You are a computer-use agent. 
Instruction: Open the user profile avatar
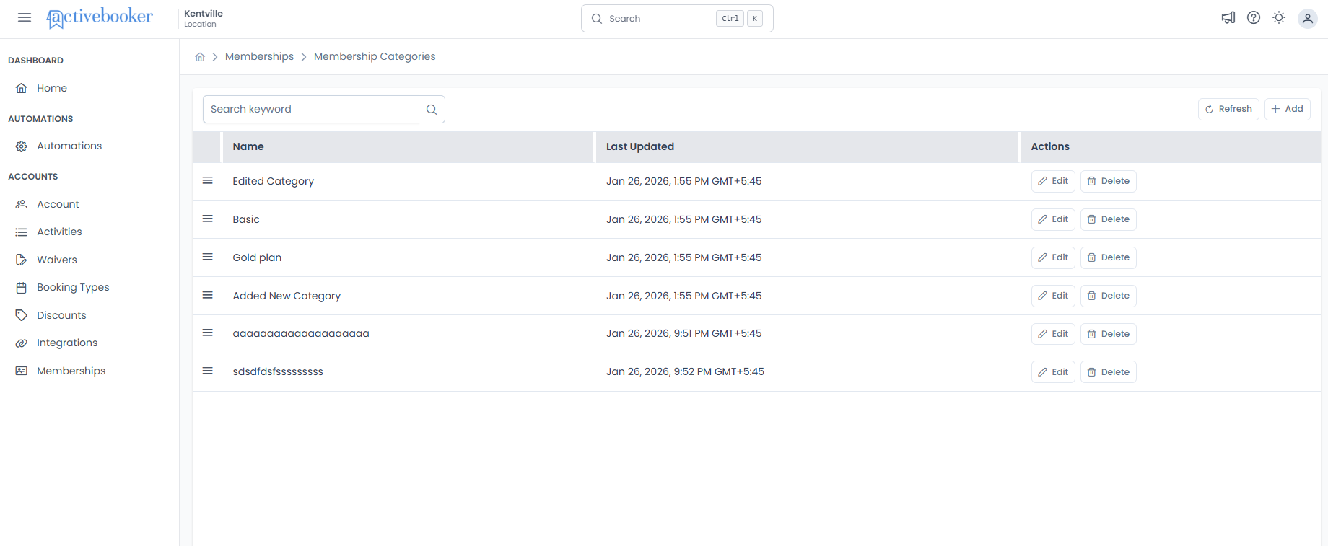pos(1308,19)
